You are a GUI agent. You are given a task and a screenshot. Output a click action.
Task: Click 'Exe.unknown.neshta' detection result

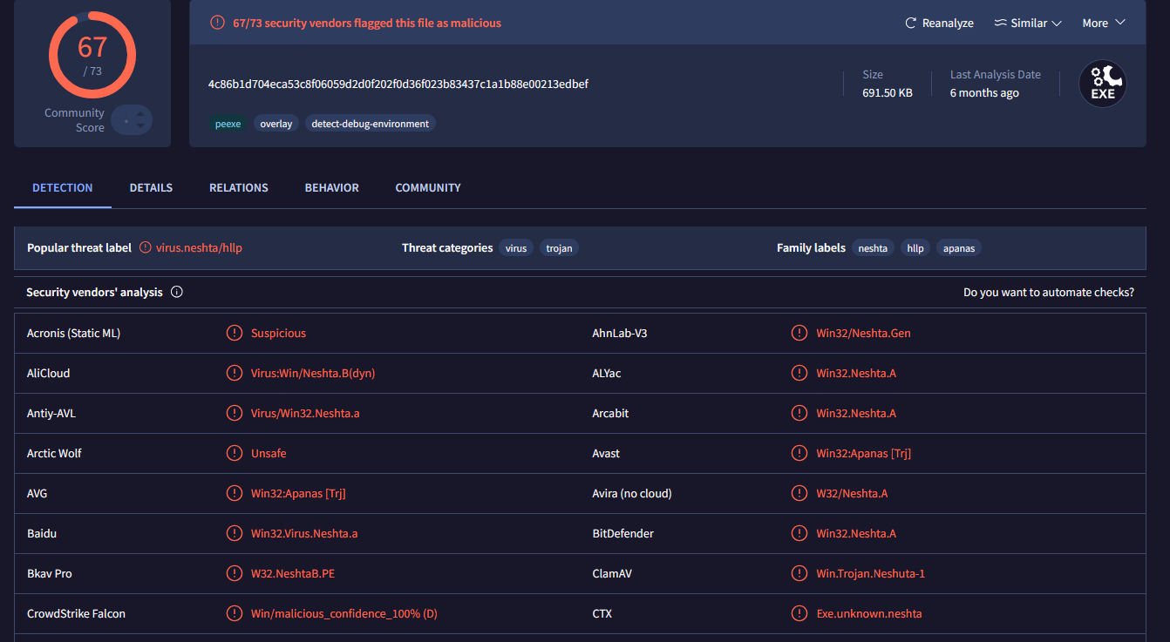(x=869, y=613)
